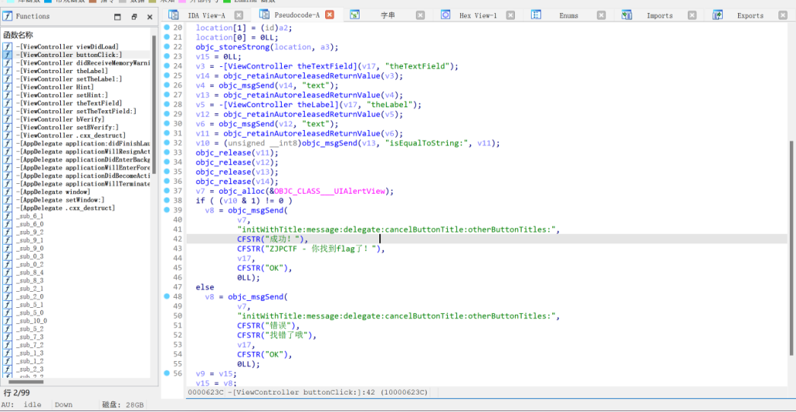Click function icon beside AppDelegate setWindow:
Image resolution: width=796 pixels, height=412 pixels.
click(x=7, y=200)
